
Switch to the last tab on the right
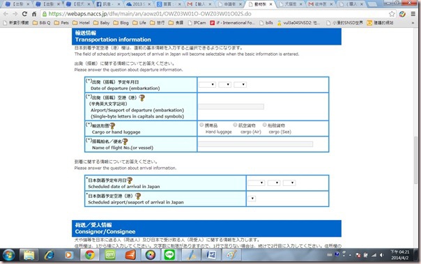coord(351,4)
